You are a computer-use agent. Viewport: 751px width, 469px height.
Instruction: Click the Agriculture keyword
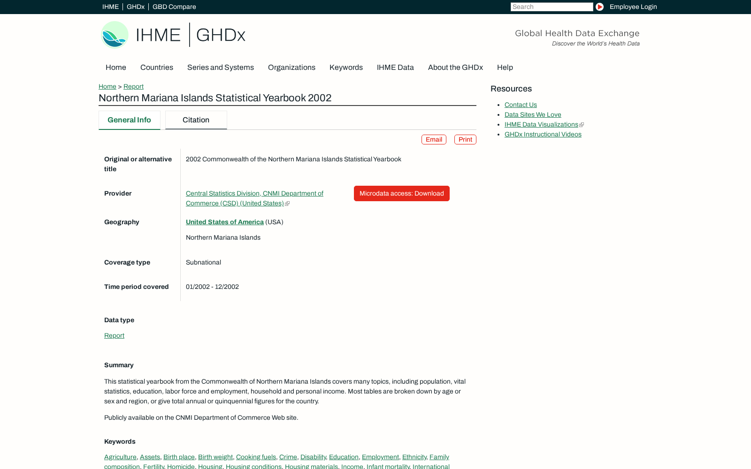coord(120,457)
